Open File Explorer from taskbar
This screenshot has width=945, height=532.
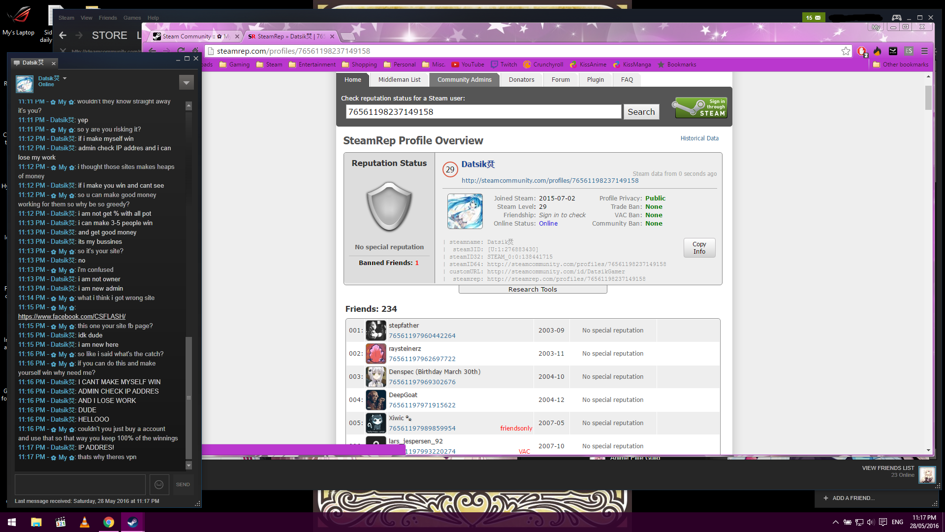(x=36, y=522)
